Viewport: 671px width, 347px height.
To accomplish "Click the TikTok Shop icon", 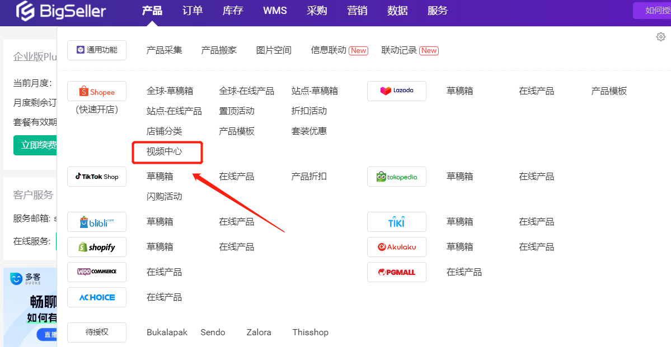I will tap(96, 177).
